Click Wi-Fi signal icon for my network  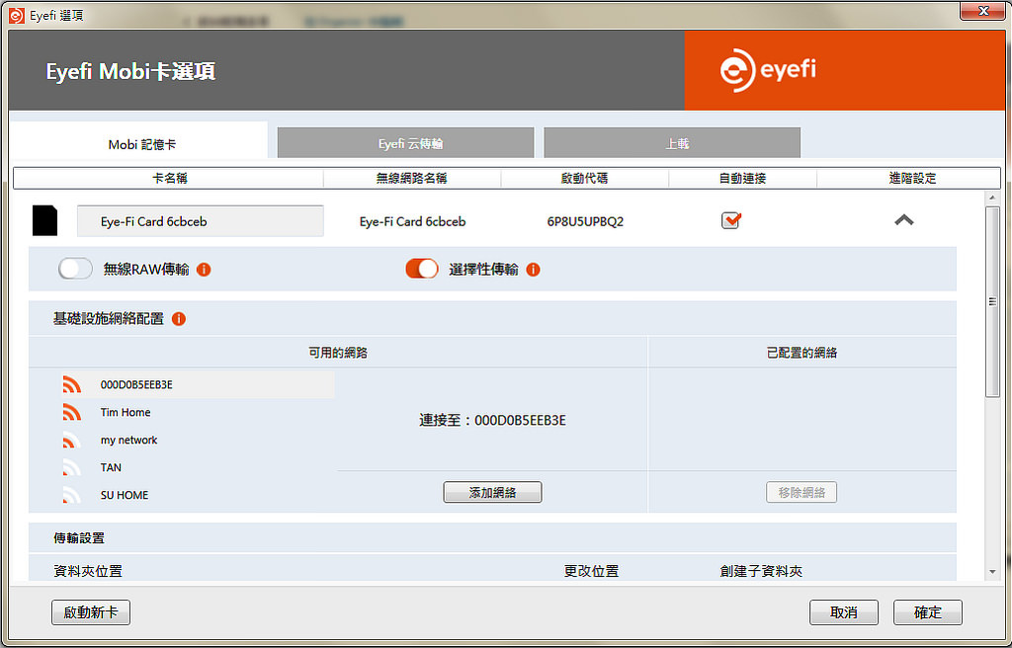pyautogui.click(x=71, y=440)
